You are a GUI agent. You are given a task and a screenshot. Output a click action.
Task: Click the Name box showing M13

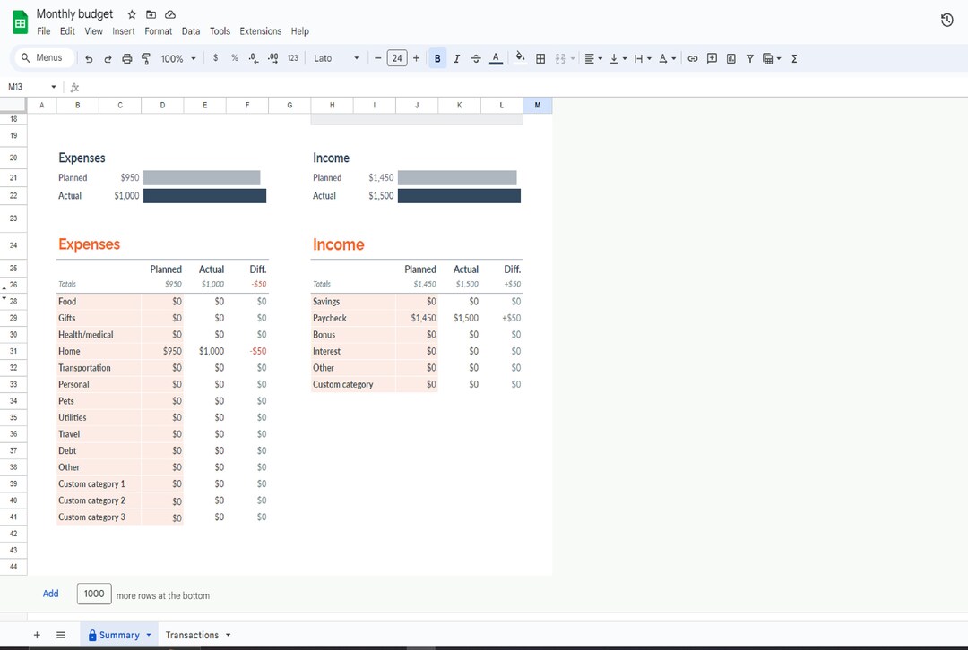(25, 87)
